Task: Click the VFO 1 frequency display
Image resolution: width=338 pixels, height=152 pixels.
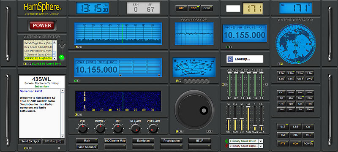Action: [245, 33]
